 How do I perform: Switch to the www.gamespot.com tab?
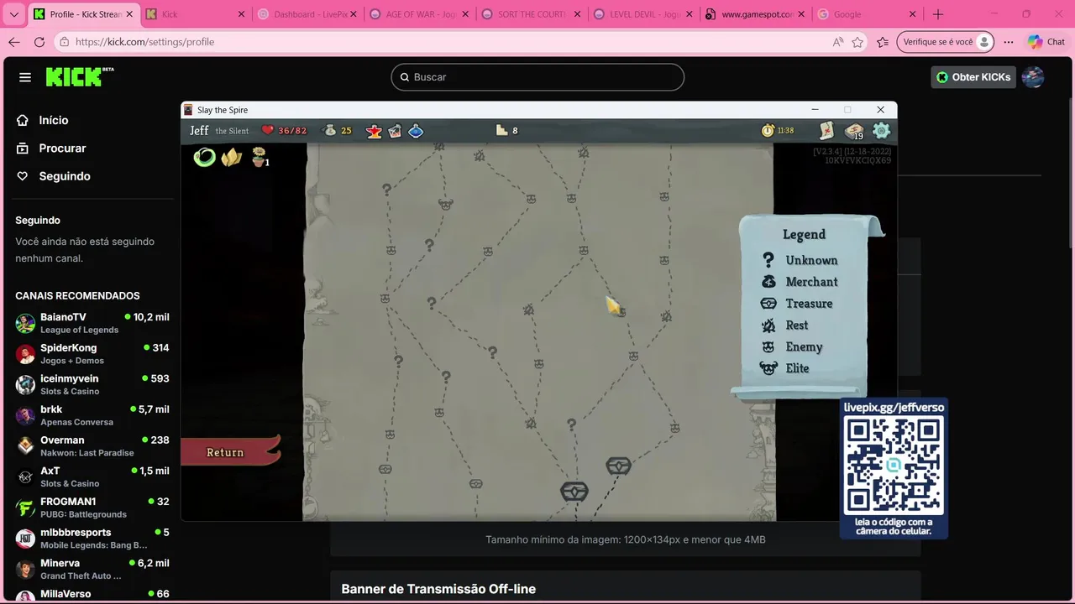pyautogui.click(x=756, y=14)
